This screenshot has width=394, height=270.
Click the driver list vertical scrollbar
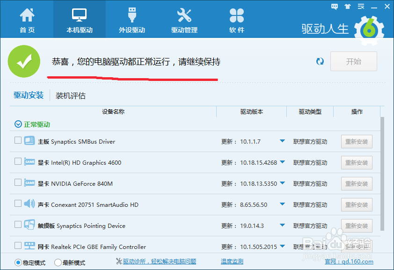coord(382,174)
